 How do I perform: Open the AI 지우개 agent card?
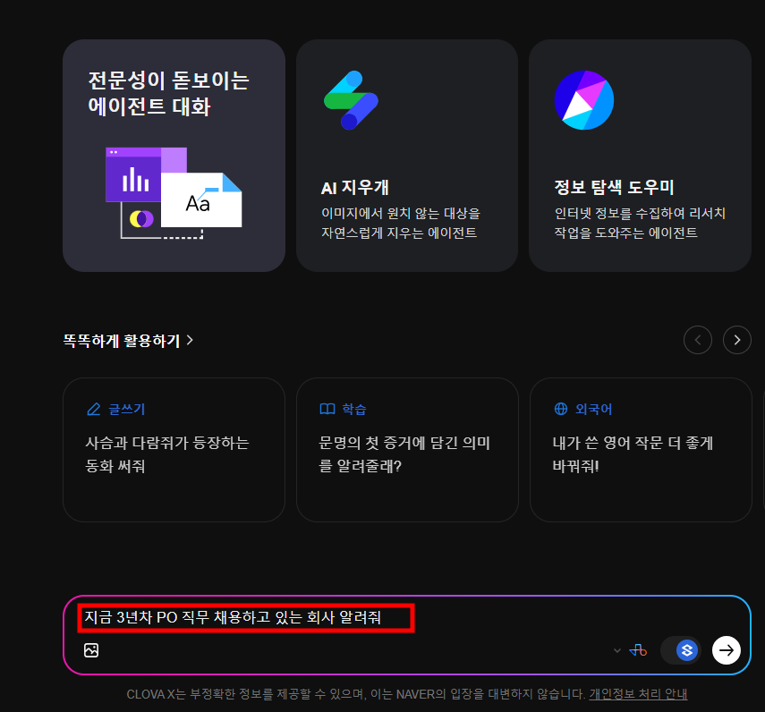pyautogui.click(x=407, y=156)
